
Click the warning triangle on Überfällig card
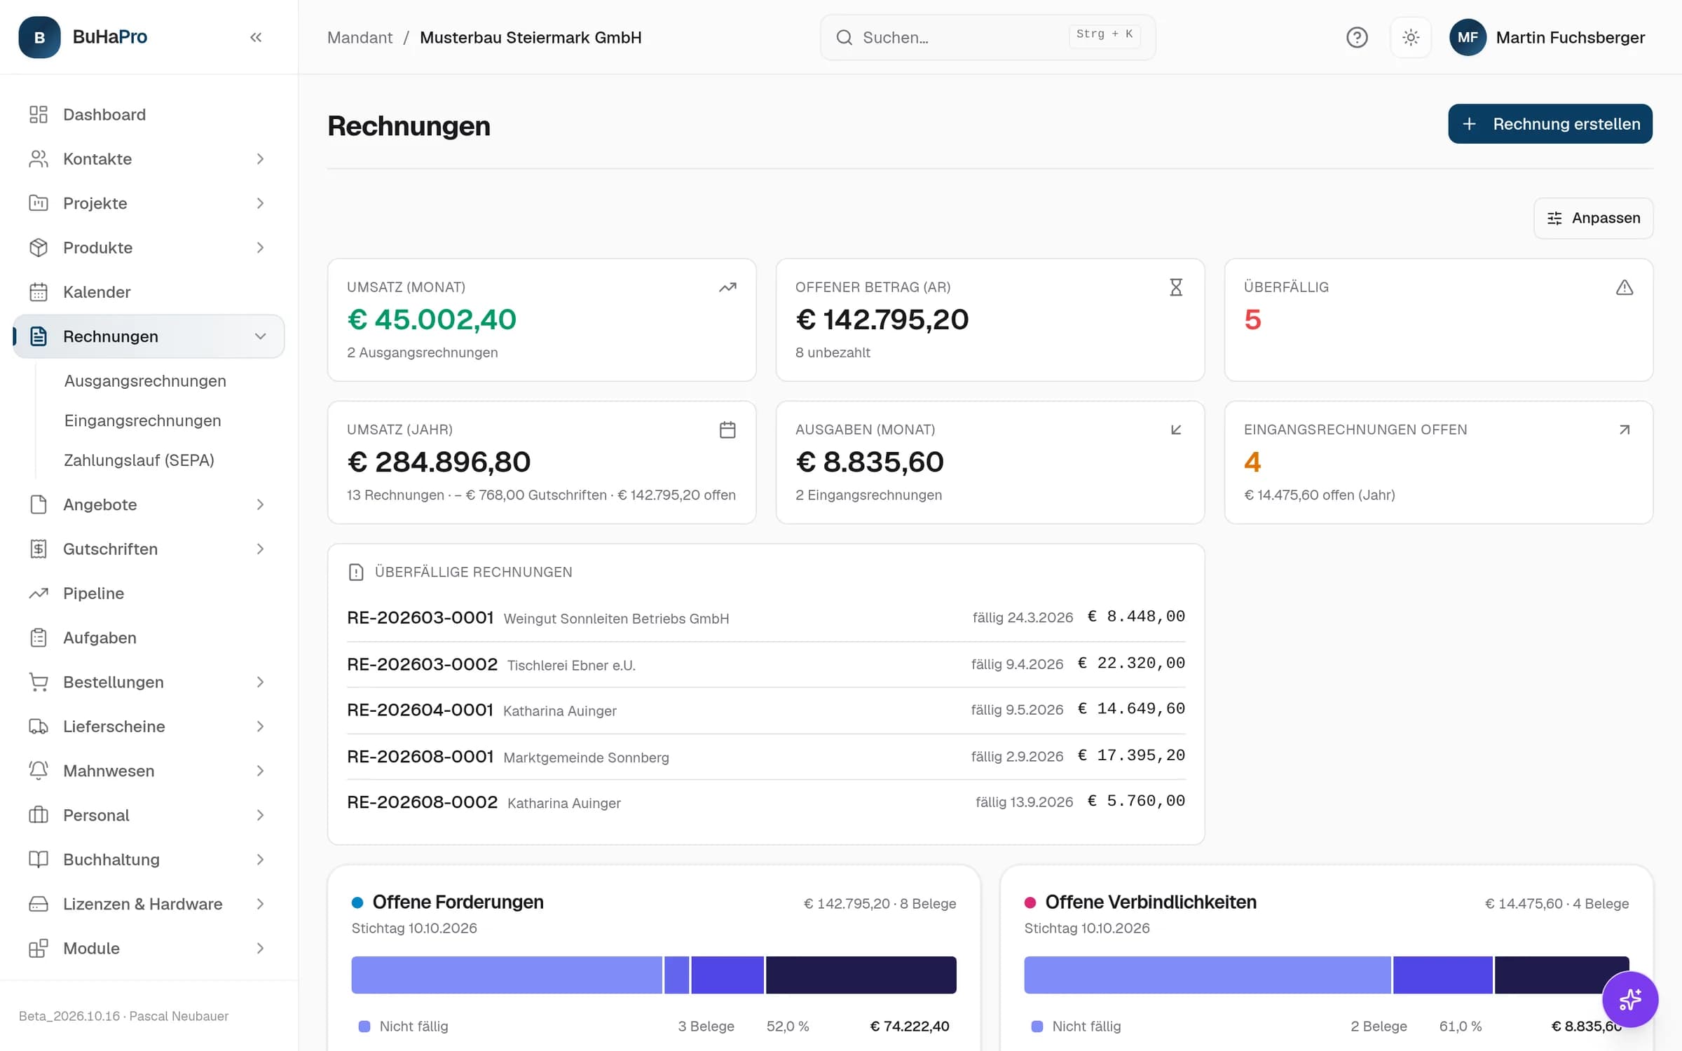(x=1625, y=287)
